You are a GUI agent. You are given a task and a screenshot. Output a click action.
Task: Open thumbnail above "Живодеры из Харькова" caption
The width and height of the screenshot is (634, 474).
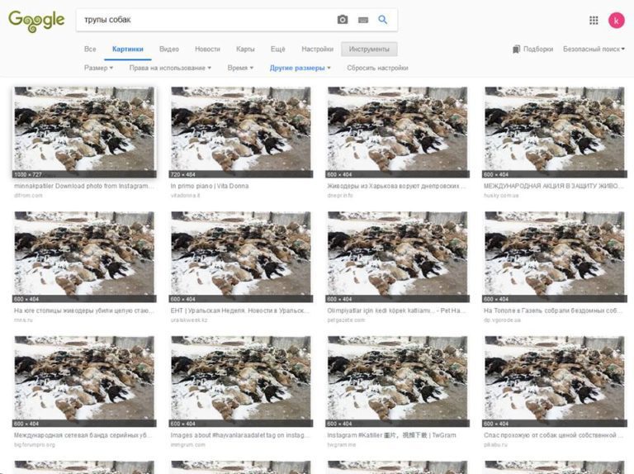click(x=397, y=132)
